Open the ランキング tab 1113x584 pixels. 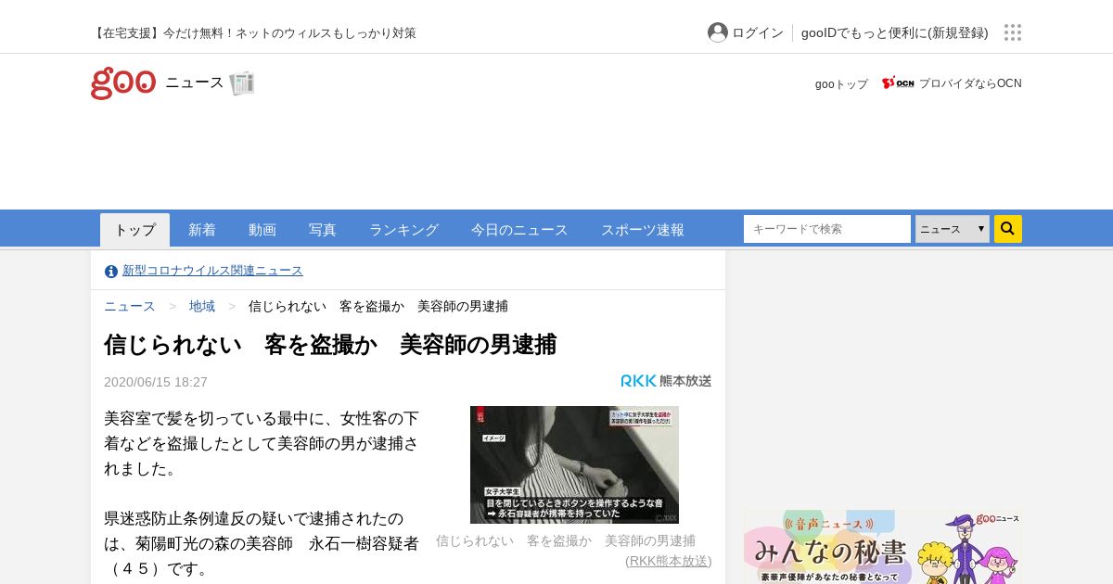click(x=403, y=230)
